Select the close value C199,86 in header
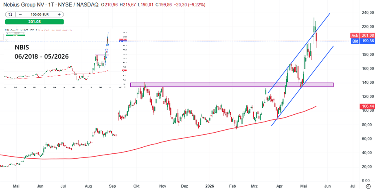This screenshot has width=375, height=192. tap(164, 5)
